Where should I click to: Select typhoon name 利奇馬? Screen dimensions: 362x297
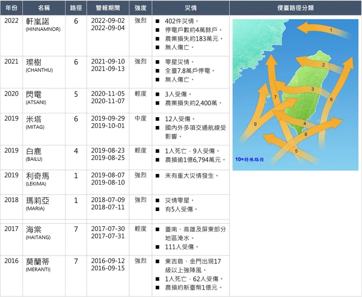(38, 176)
